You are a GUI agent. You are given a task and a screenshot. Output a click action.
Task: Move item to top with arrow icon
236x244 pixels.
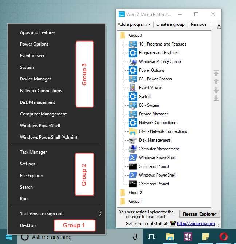coord(216,73)
